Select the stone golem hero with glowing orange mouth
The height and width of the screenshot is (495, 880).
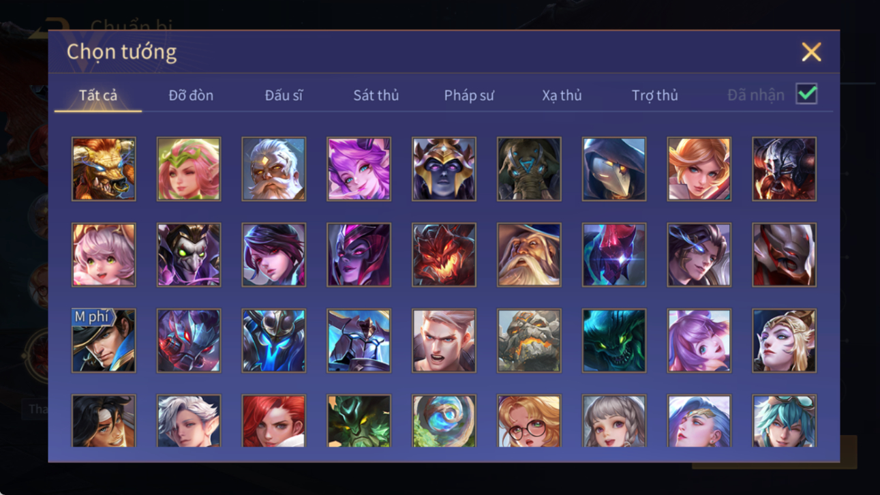[529, 340]
